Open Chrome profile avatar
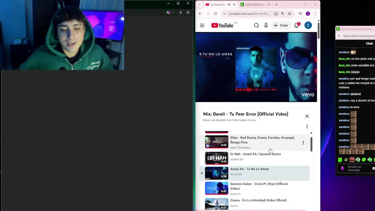The image size is (375, 211). pos(308,13)
